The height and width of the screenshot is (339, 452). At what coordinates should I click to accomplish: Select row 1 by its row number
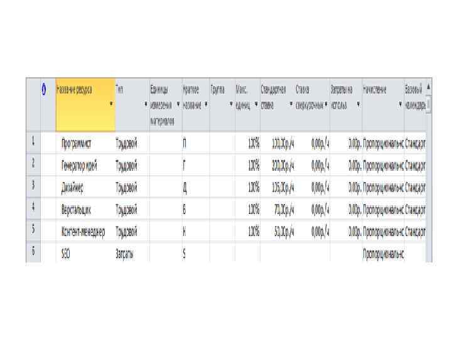pyautogui.click(x=33, y=143)
